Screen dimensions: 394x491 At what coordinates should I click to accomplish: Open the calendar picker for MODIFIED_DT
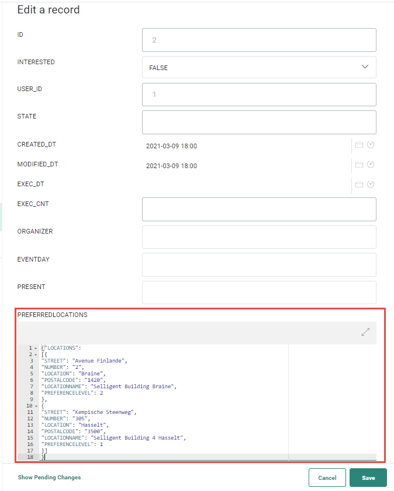point(359,165)
